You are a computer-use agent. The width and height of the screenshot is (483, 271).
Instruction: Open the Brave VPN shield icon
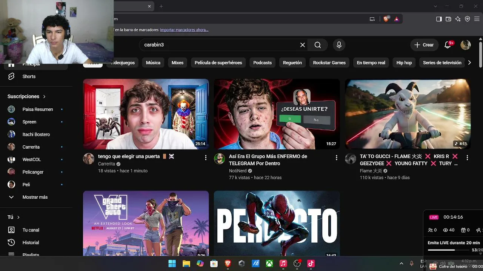[x=467, y=19]
